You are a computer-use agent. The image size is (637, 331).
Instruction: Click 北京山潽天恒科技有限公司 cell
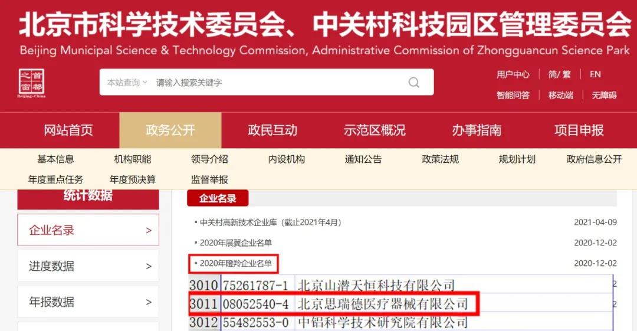click(x=376, y=285)
